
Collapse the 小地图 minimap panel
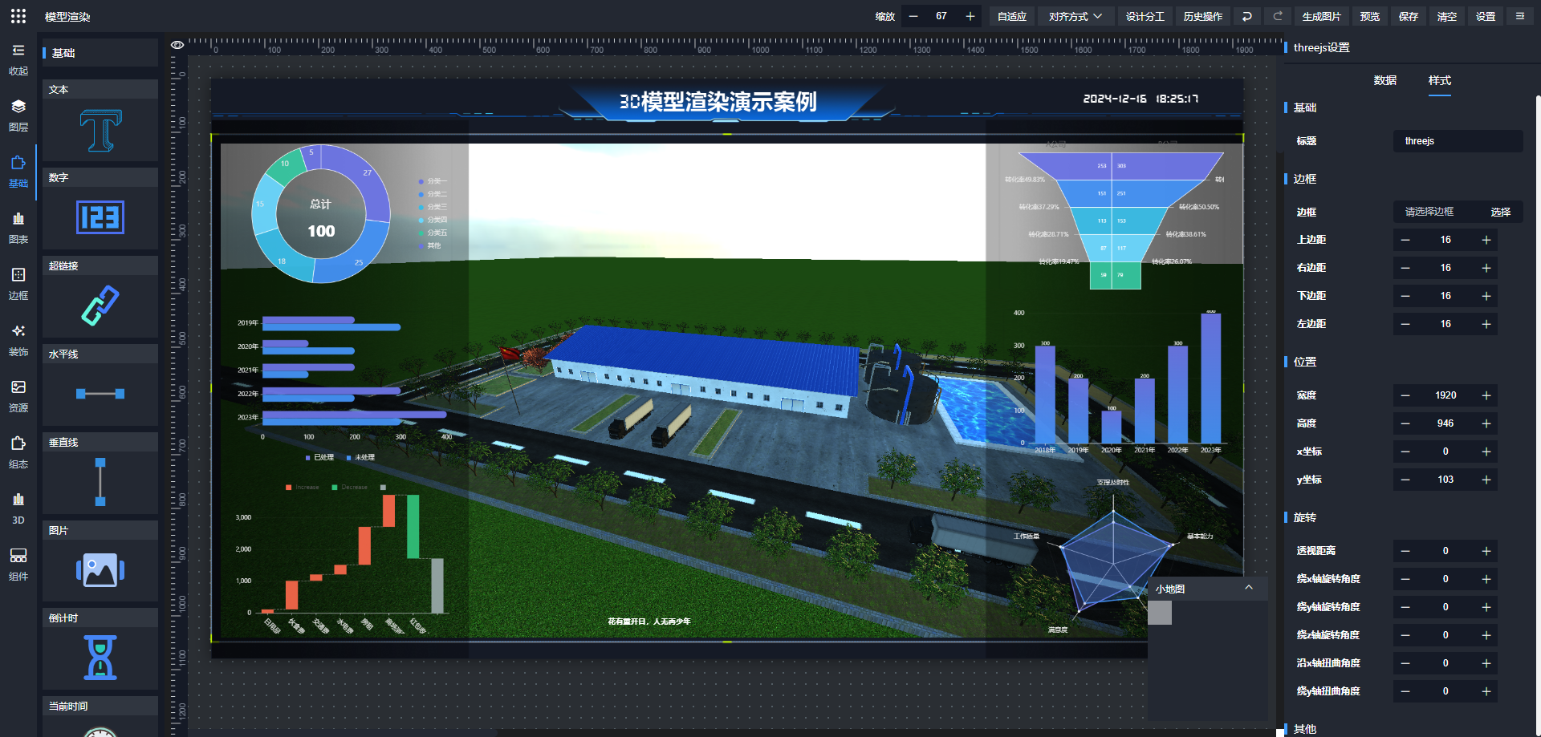[1248, 588]
